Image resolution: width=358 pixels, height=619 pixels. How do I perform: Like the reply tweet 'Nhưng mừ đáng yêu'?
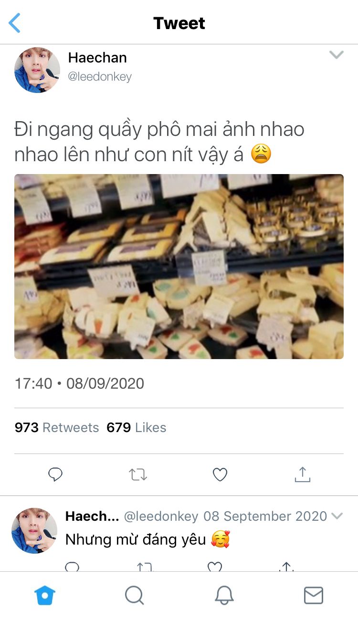click(x=215, y=567)
